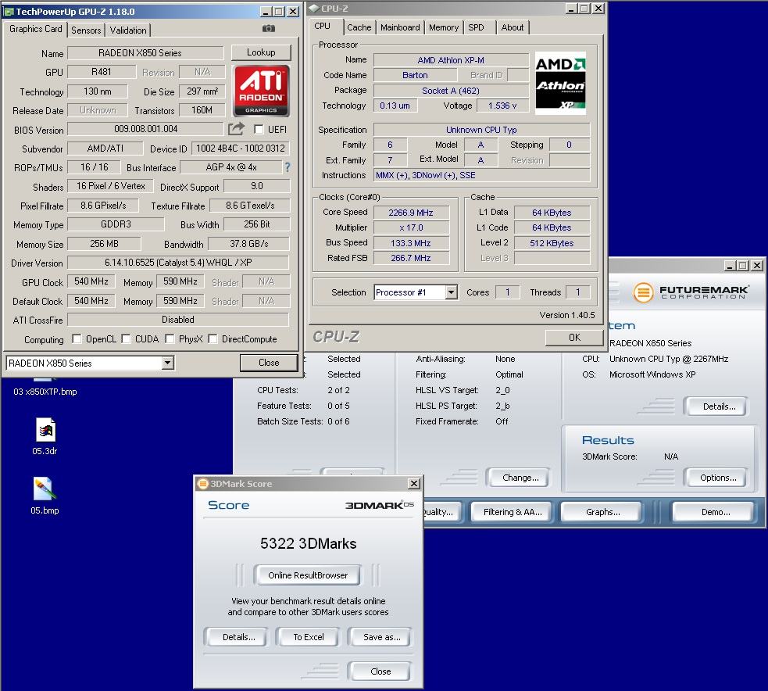768x691 pixels.
Task: Click the Voltage value 1.536 v
Action: pos(502,106)
